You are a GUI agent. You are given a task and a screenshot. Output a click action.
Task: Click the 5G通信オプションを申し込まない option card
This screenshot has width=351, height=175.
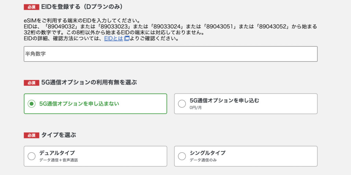95,104
